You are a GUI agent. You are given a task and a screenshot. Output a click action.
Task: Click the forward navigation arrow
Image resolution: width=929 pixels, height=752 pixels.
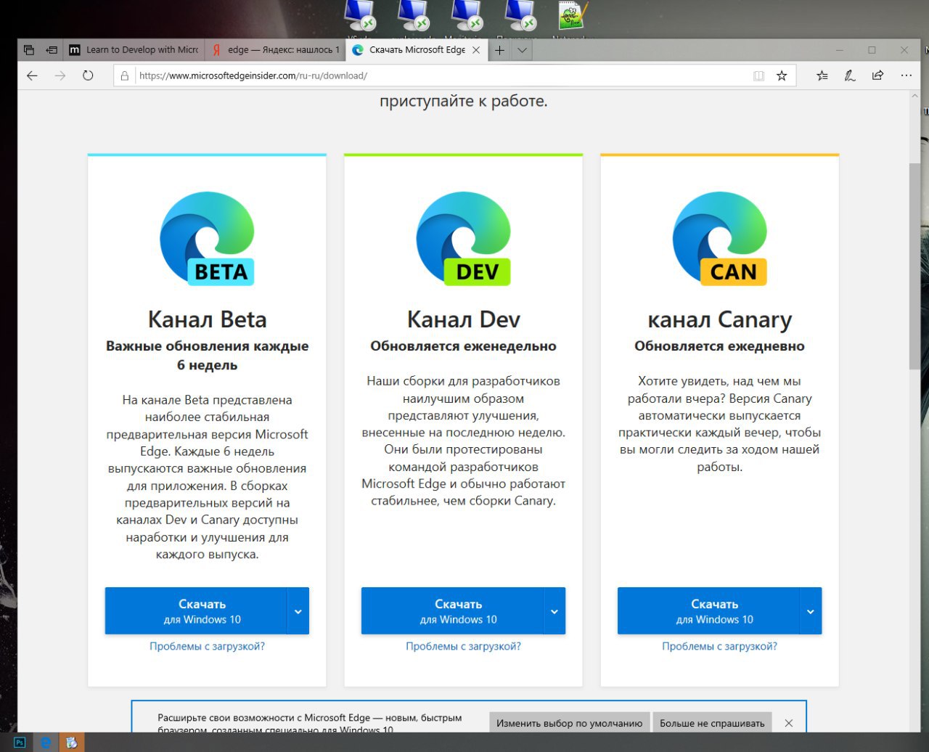tap(60, 75)
